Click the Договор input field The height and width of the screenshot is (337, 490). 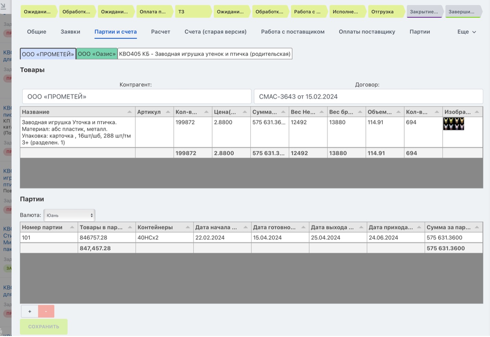tap(368, 97)
